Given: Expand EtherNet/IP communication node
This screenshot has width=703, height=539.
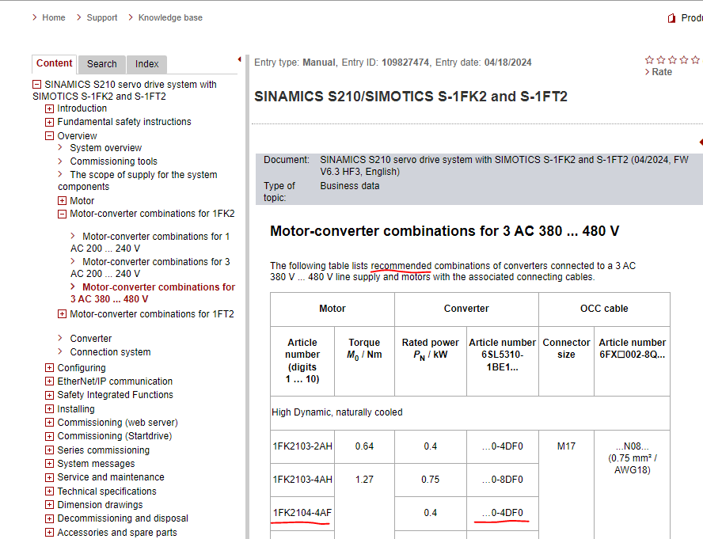Looking at the screenshot, I should (49, 381).
